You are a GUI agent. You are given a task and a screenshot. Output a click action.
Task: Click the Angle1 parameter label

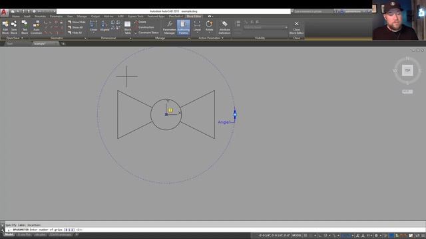224,122
